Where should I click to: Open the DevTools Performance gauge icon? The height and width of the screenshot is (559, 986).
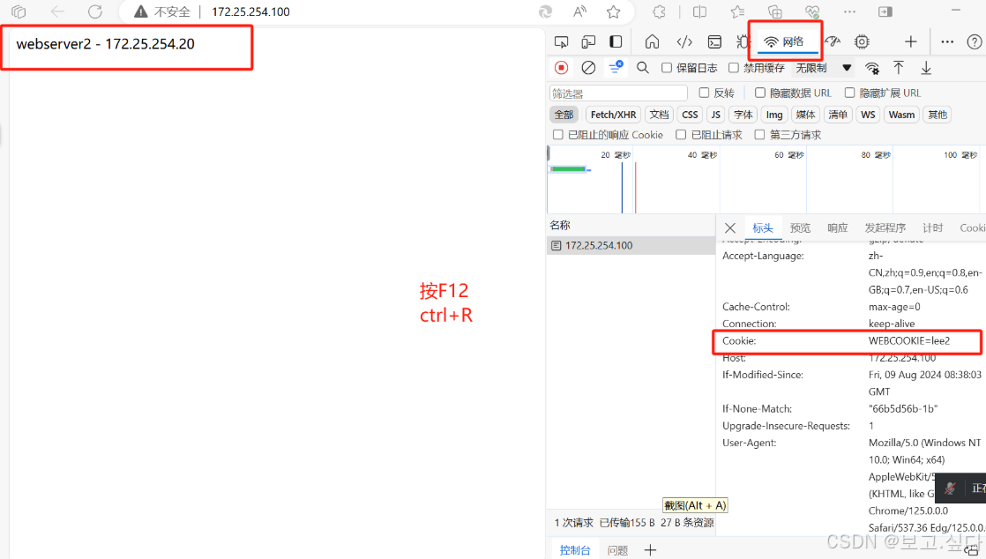[833, 41]
